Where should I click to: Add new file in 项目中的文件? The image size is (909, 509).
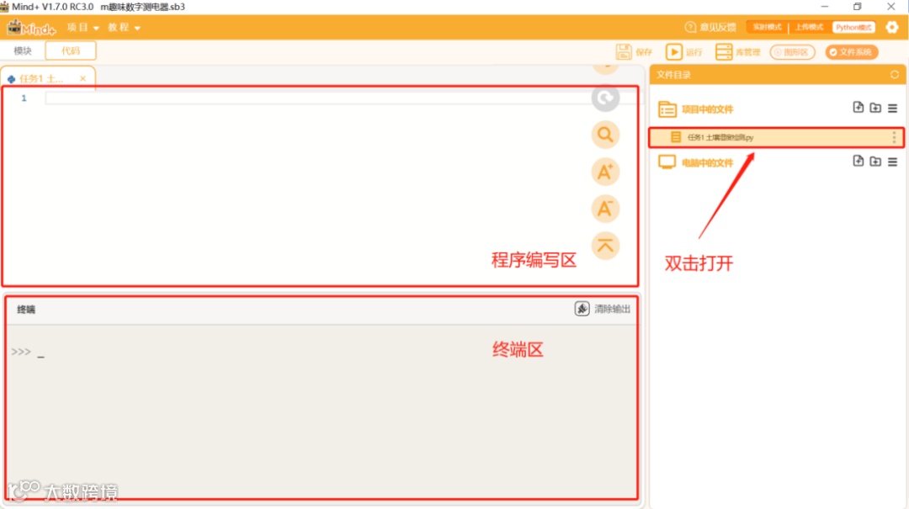(x=858, y=107)
